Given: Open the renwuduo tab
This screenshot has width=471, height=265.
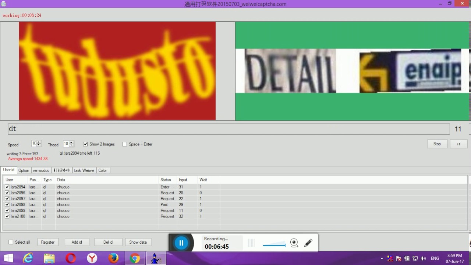Looking at the screenshot, I should click(x=41, y=170).
